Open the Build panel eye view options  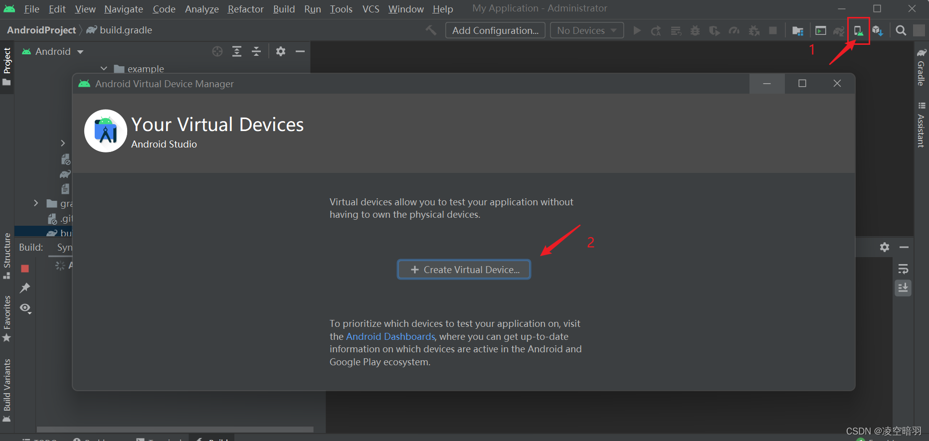[x=25, y=308]
